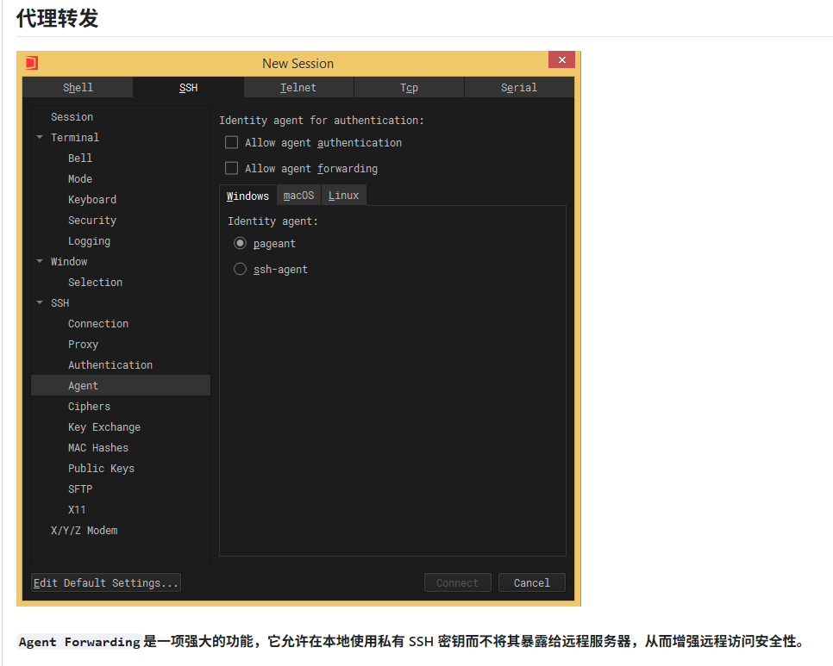Click the 'Identity agent:' label
The height and width of the screenshot is (666, 833).
click(x=272, y=221)
